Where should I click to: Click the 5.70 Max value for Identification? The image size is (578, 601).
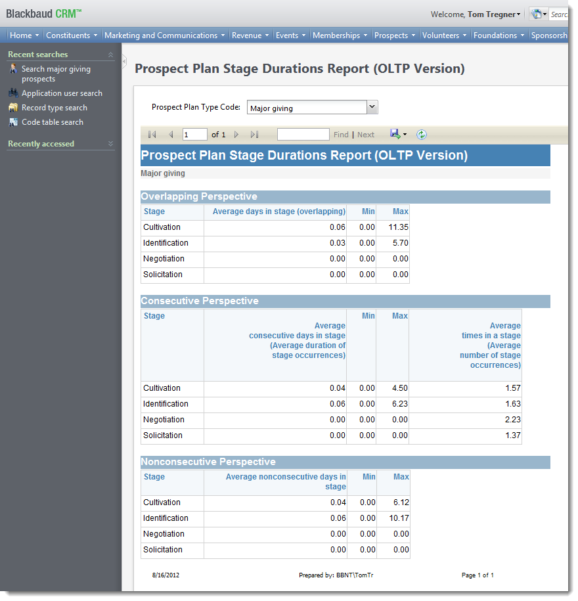(x=401, y=243)
